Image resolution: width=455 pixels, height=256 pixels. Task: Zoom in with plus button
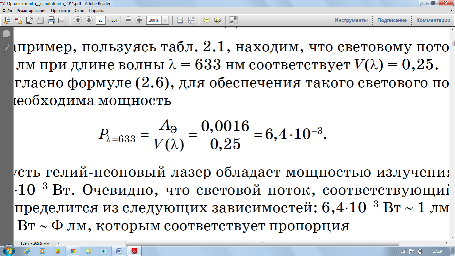140,20
